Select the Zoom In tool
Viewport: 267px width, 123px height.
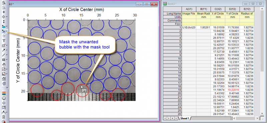4,2
